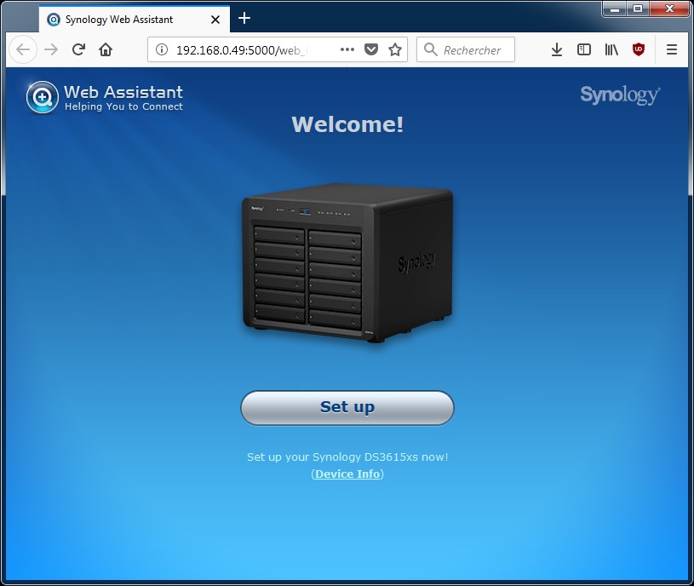The image size is (694, 586).
Task: Open Firefox hamburger menu
Action: (672, 50)
